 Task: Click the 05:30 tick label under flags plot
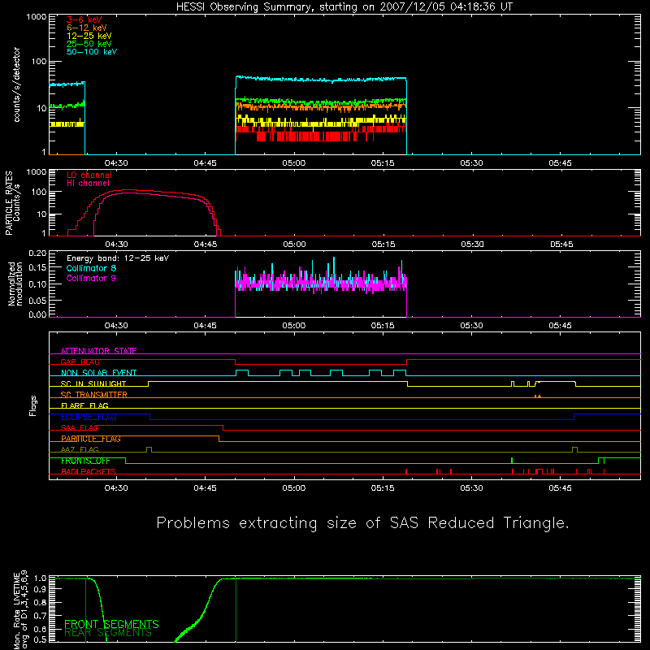click(472, 488)
